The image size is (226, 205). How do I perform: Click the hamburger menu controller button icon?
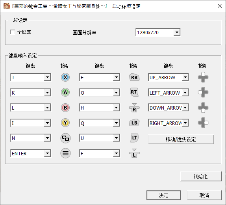click(x=65, y=153)
